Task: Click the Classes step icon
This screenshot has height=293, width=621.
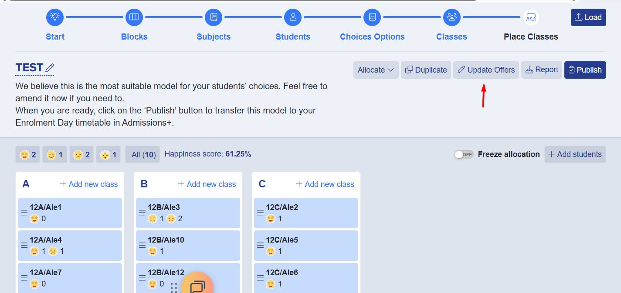Action: (452, 17)
